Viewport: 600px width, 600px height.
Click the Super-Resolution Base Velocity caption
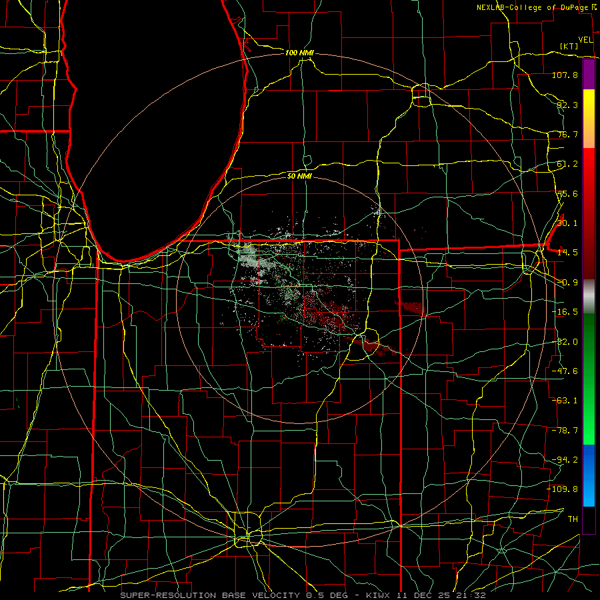[303, 595]
